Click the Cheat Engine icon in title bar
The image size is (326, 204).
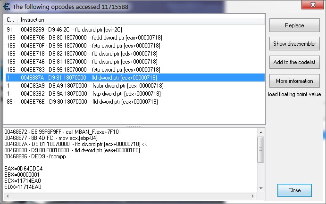coord(6,6)
